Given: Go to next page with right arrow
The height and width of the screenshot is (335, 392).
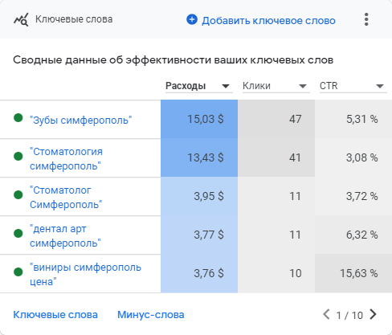Looking at the screenshot, I should [x=373, y=314].
